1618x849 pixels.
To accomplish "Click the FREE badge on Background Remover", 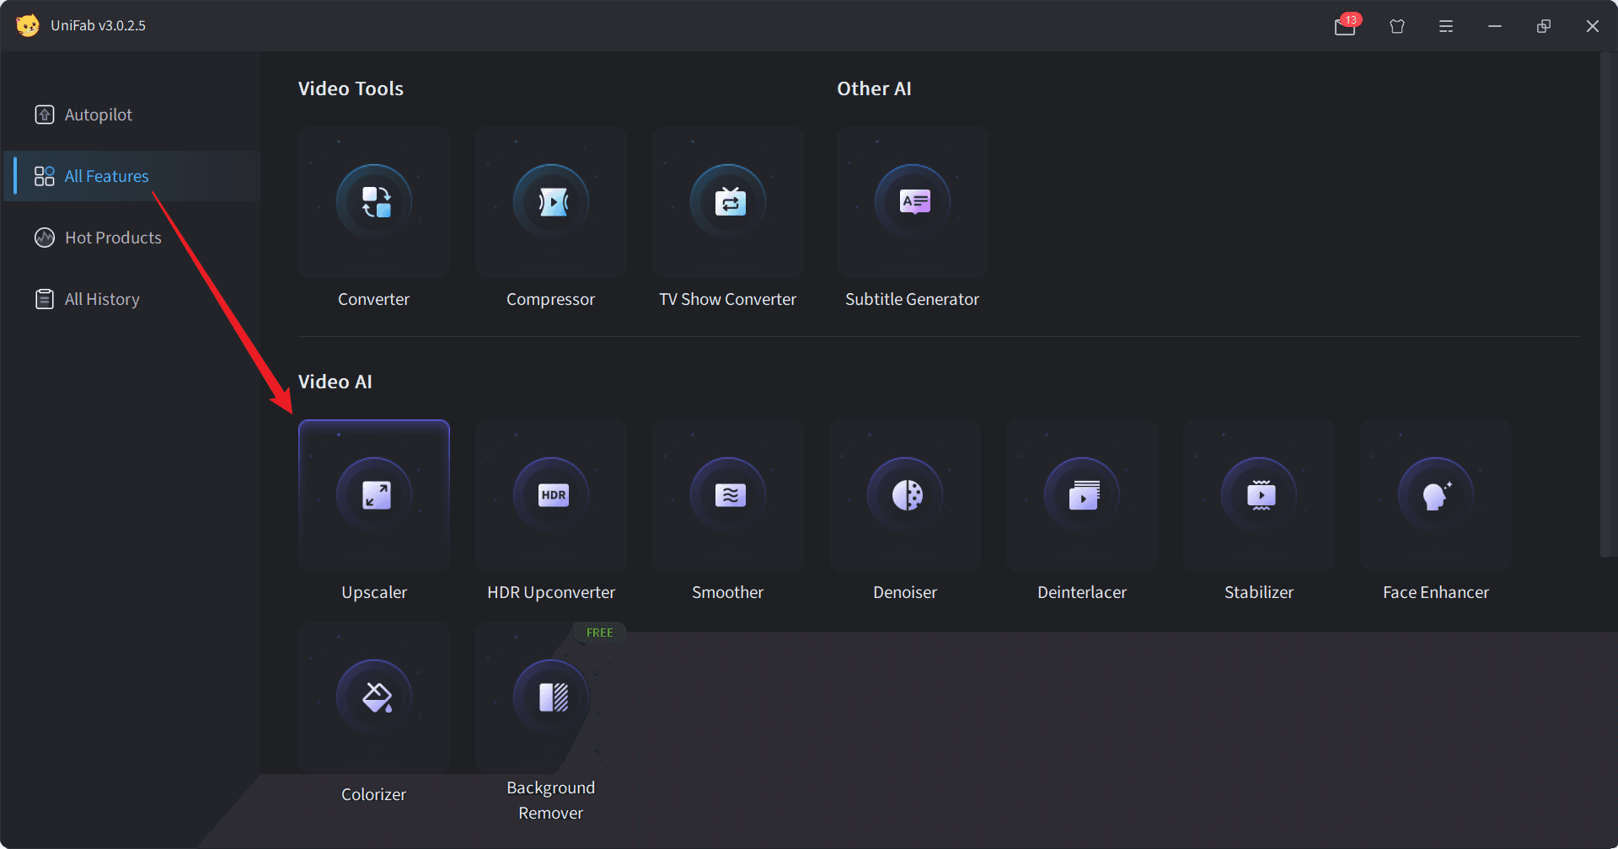I will click(600, 633).
